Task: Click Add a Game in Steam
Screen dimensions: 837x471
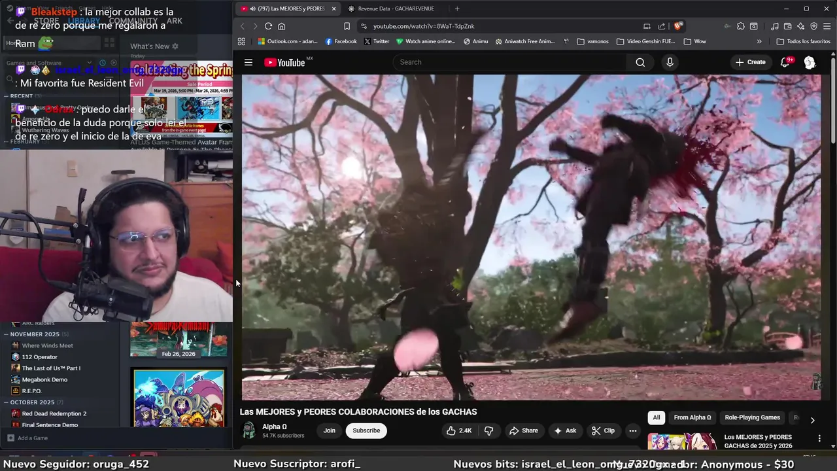Action: (27, 438)
